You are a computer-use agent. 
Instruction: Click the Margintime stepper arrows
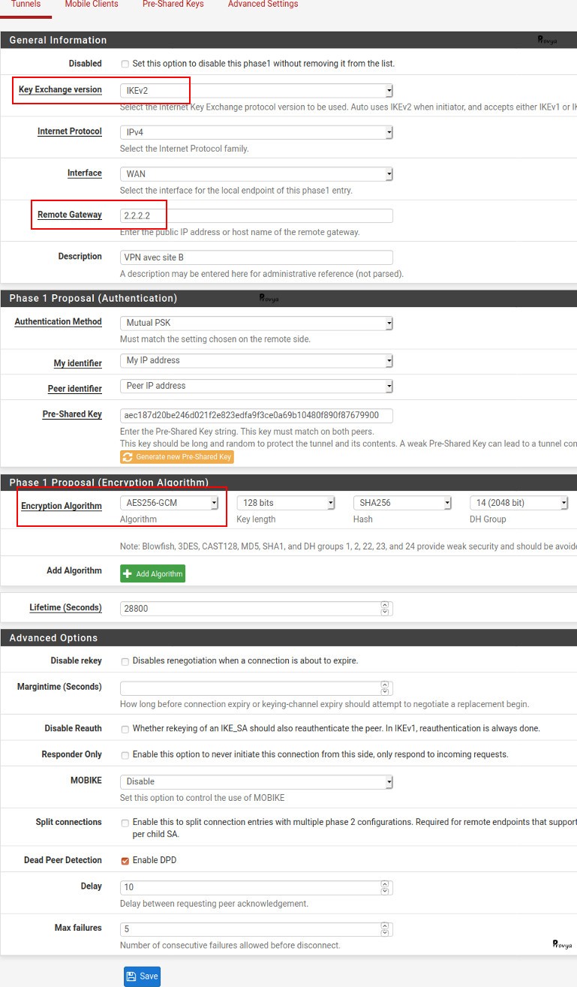click(x=385, y=688)
